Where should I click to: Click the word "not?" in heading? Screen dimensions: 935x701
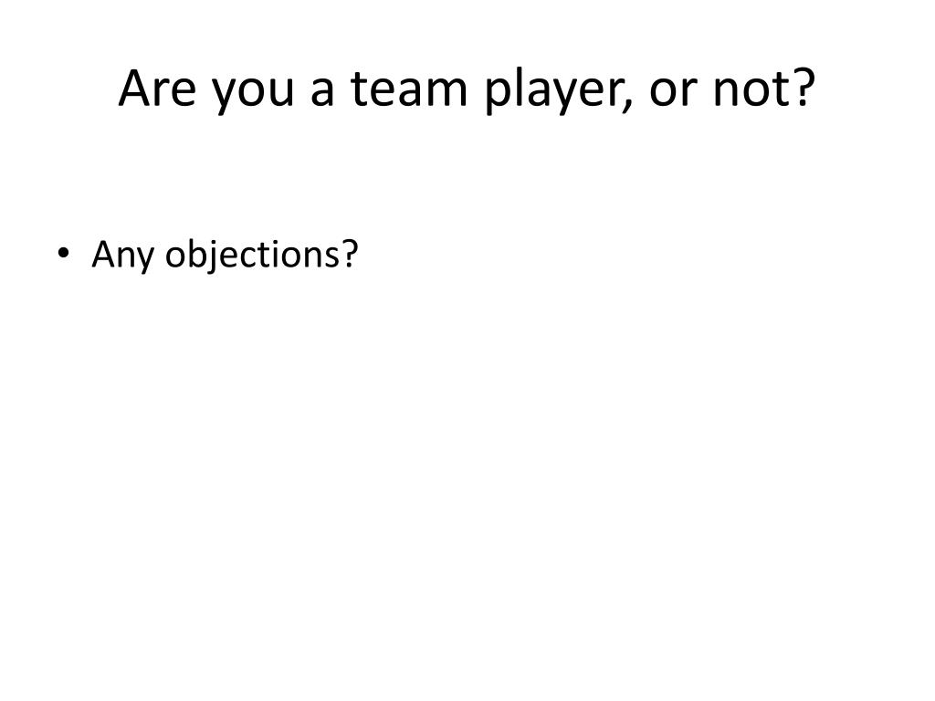pos(764,88)
